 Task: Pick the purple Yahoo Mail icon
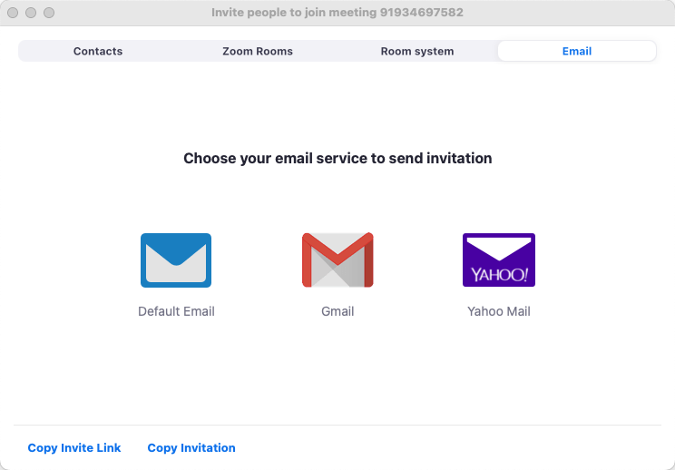point(499,259)
